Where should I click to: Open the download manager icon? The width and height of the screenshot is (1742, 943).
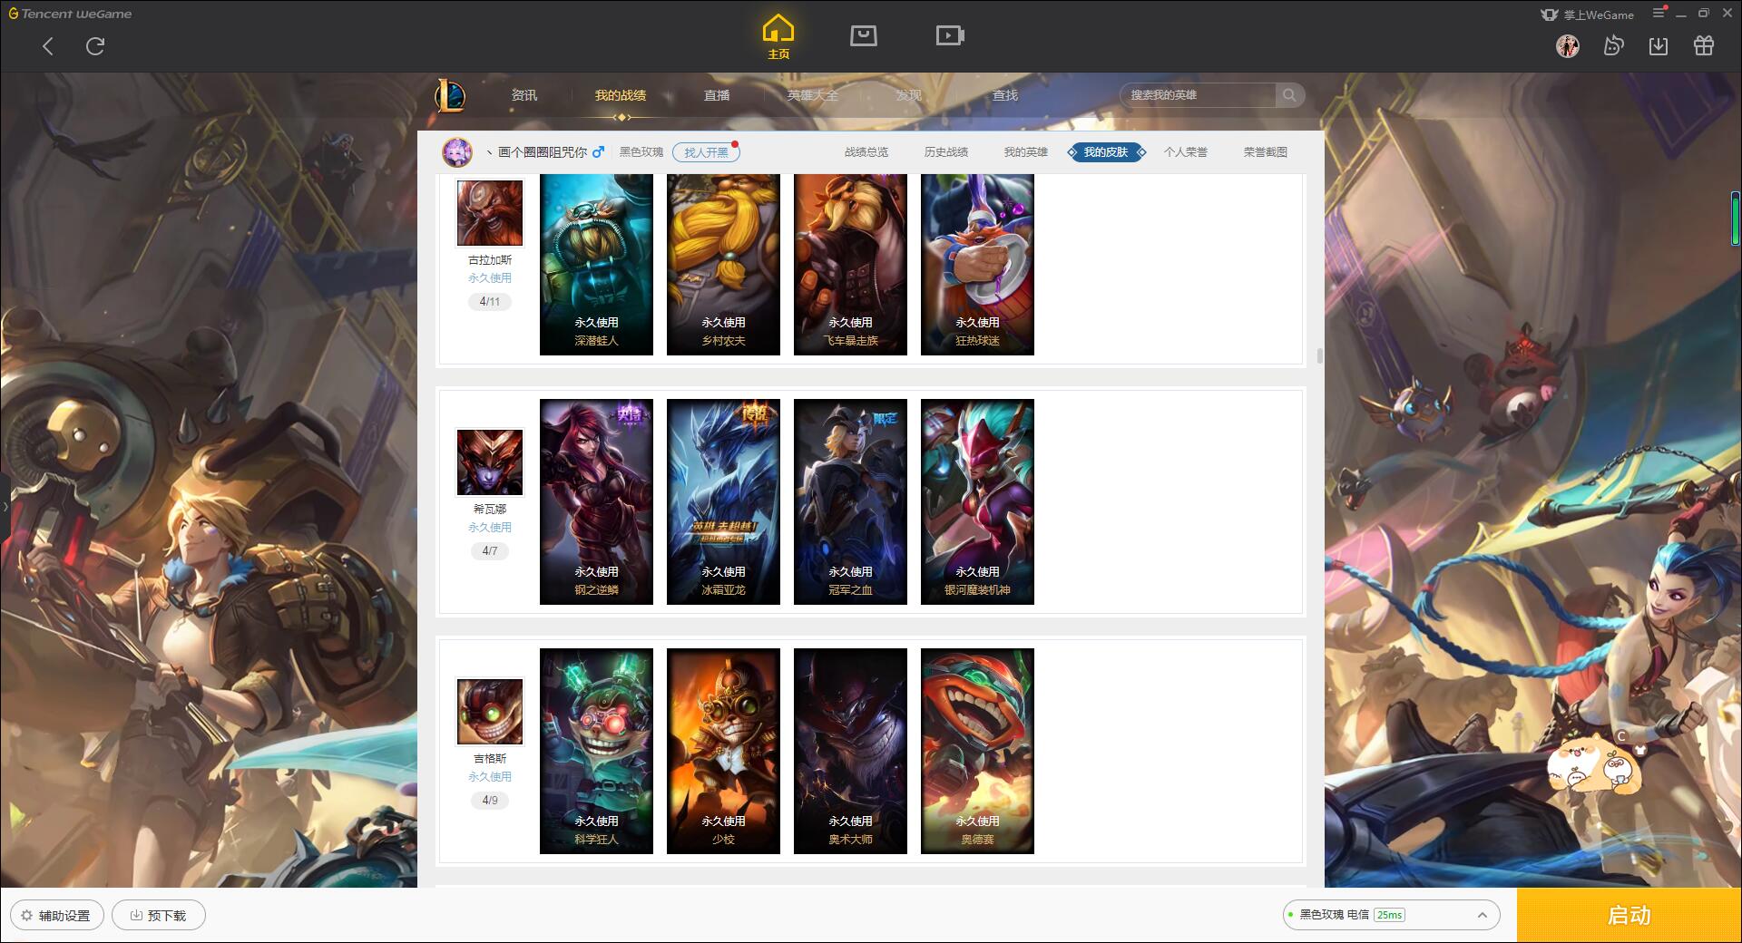click(x=1659, y=45)
